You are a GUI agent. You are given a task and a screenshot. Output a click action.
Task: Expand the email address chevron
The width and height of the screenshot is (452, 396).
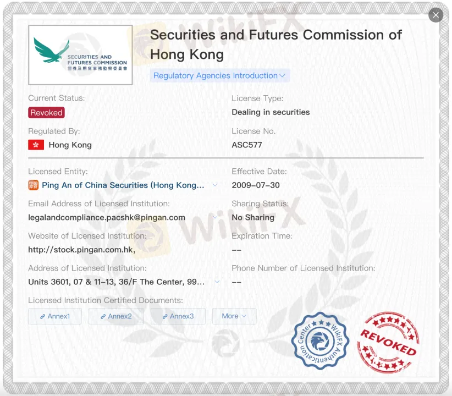click(x=216, y=218)
